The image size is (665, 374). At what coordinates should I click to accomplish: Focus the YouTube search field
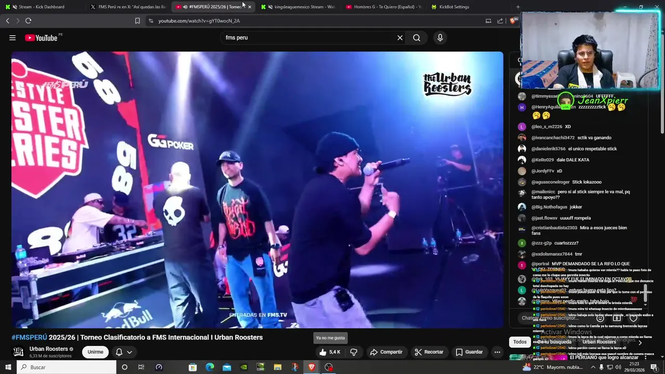[309, 38]
